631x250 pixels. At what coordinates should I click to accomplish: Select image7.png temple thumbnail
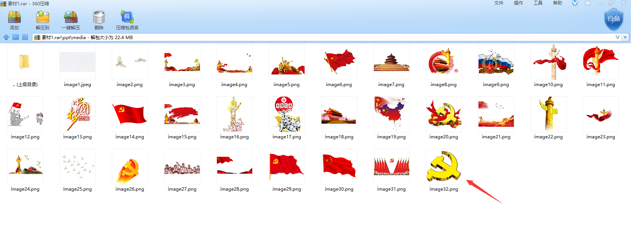(x=392, y=62)
